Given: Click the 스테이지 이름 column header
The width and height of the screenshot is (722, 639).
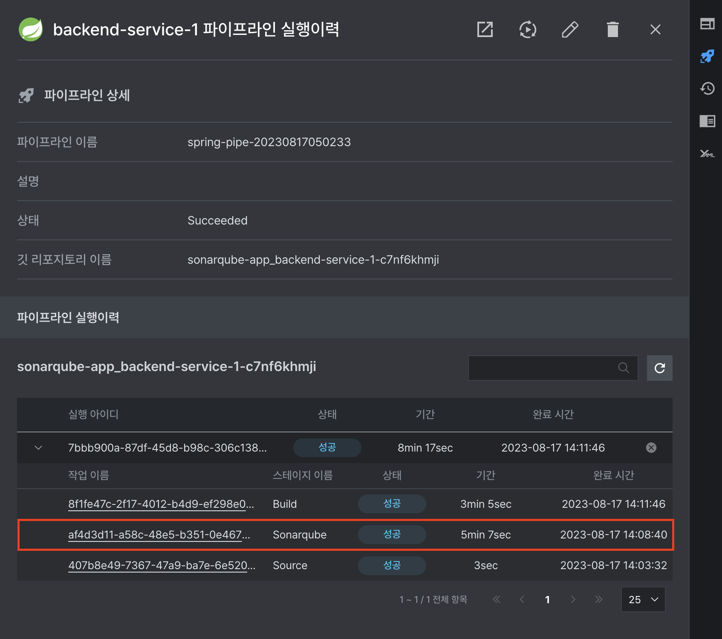Looking at the screenshot, I should tap(303, 475).
